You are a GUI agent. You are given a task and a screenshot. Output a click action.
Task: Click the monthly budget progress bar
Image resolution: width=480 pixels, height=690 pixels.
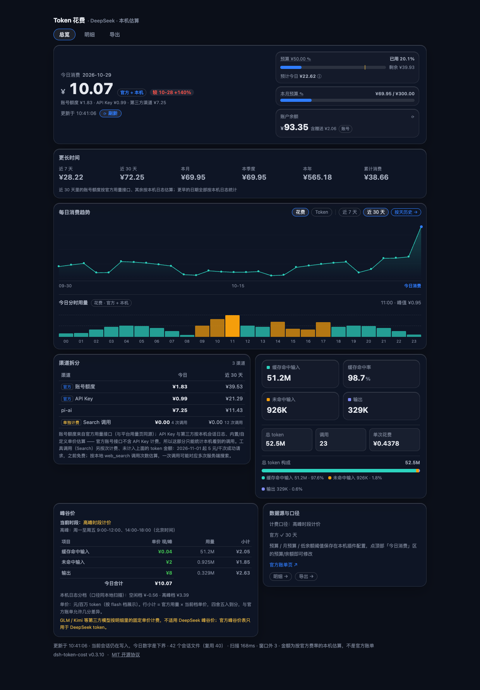pos(347,100)
